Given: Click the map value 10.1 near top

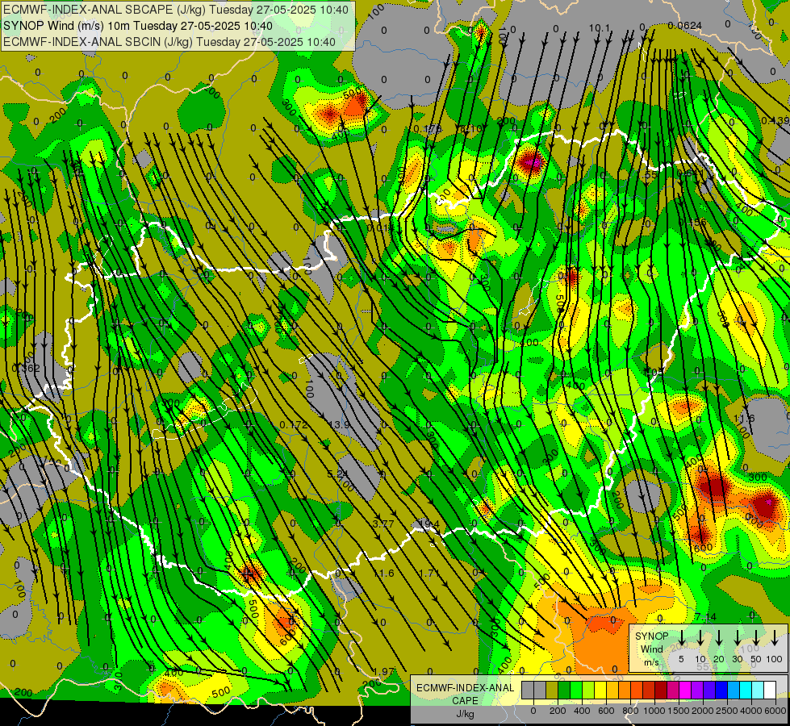Looking at the screenshot, I should (600, 27).
